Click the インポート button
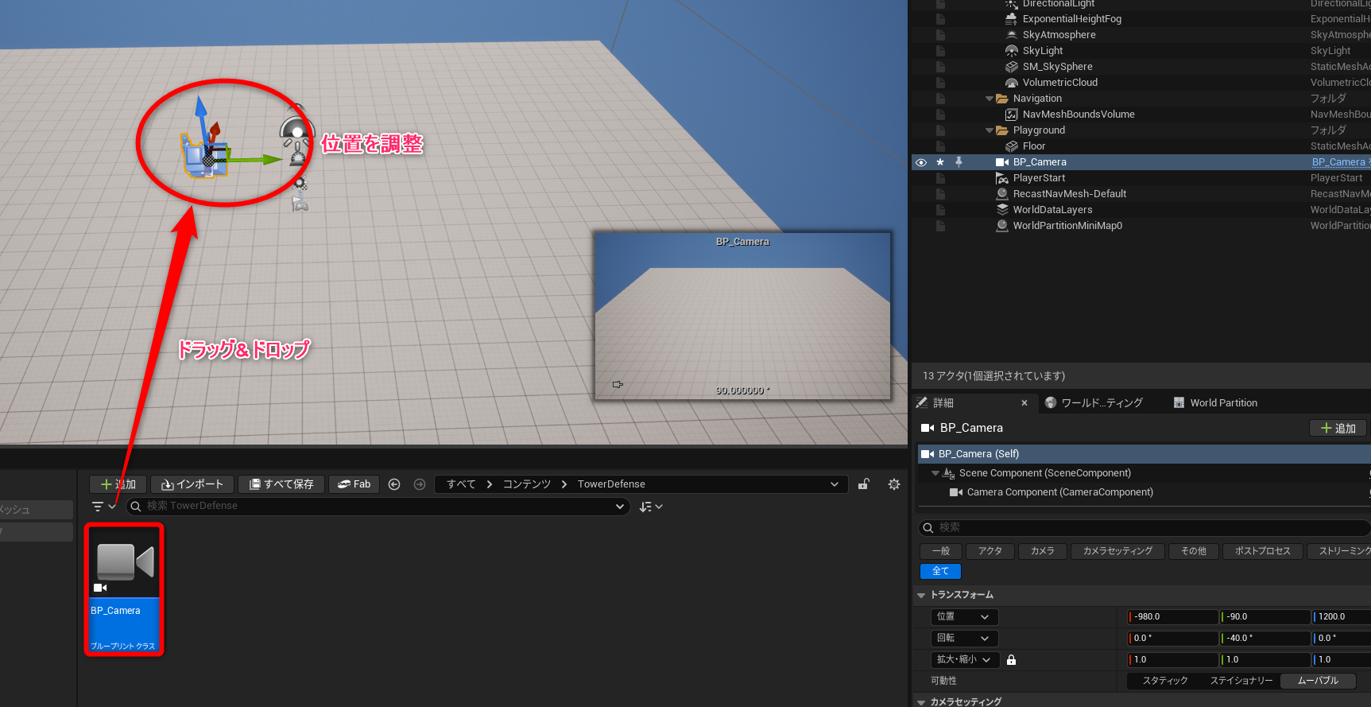 192,484
